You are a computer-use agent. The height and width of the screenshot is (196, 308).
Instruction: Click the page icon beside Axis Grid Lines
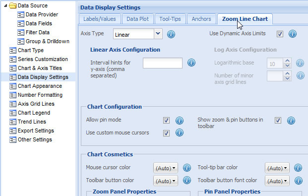tap(13, 104)
